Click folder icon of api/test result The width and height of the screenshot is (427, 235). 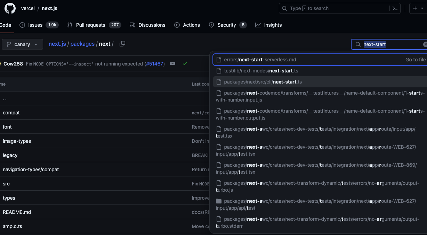tap(219, 201)
